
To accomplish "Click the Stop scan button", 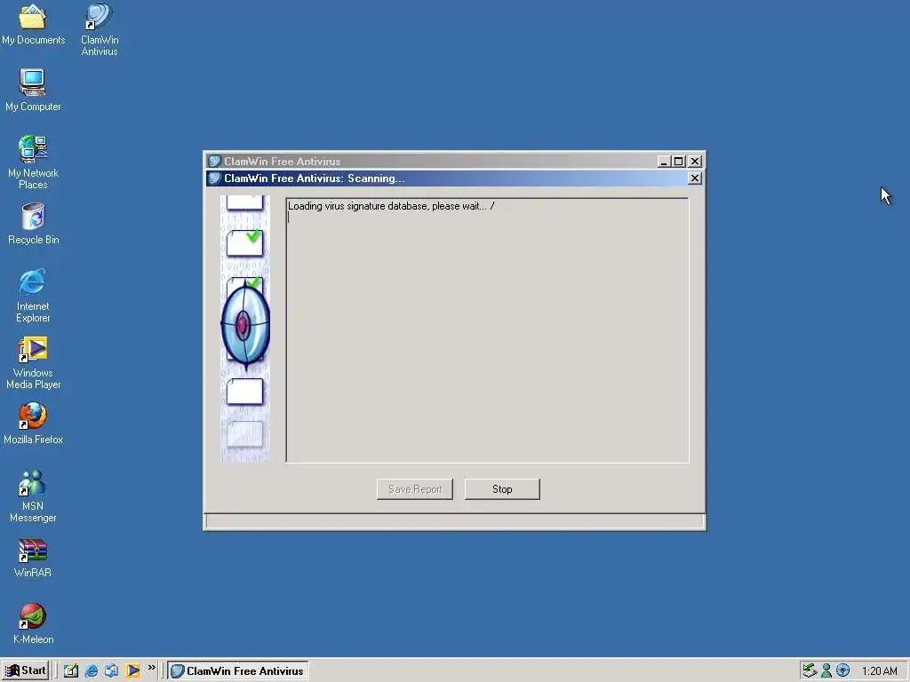I will point(502,489).
